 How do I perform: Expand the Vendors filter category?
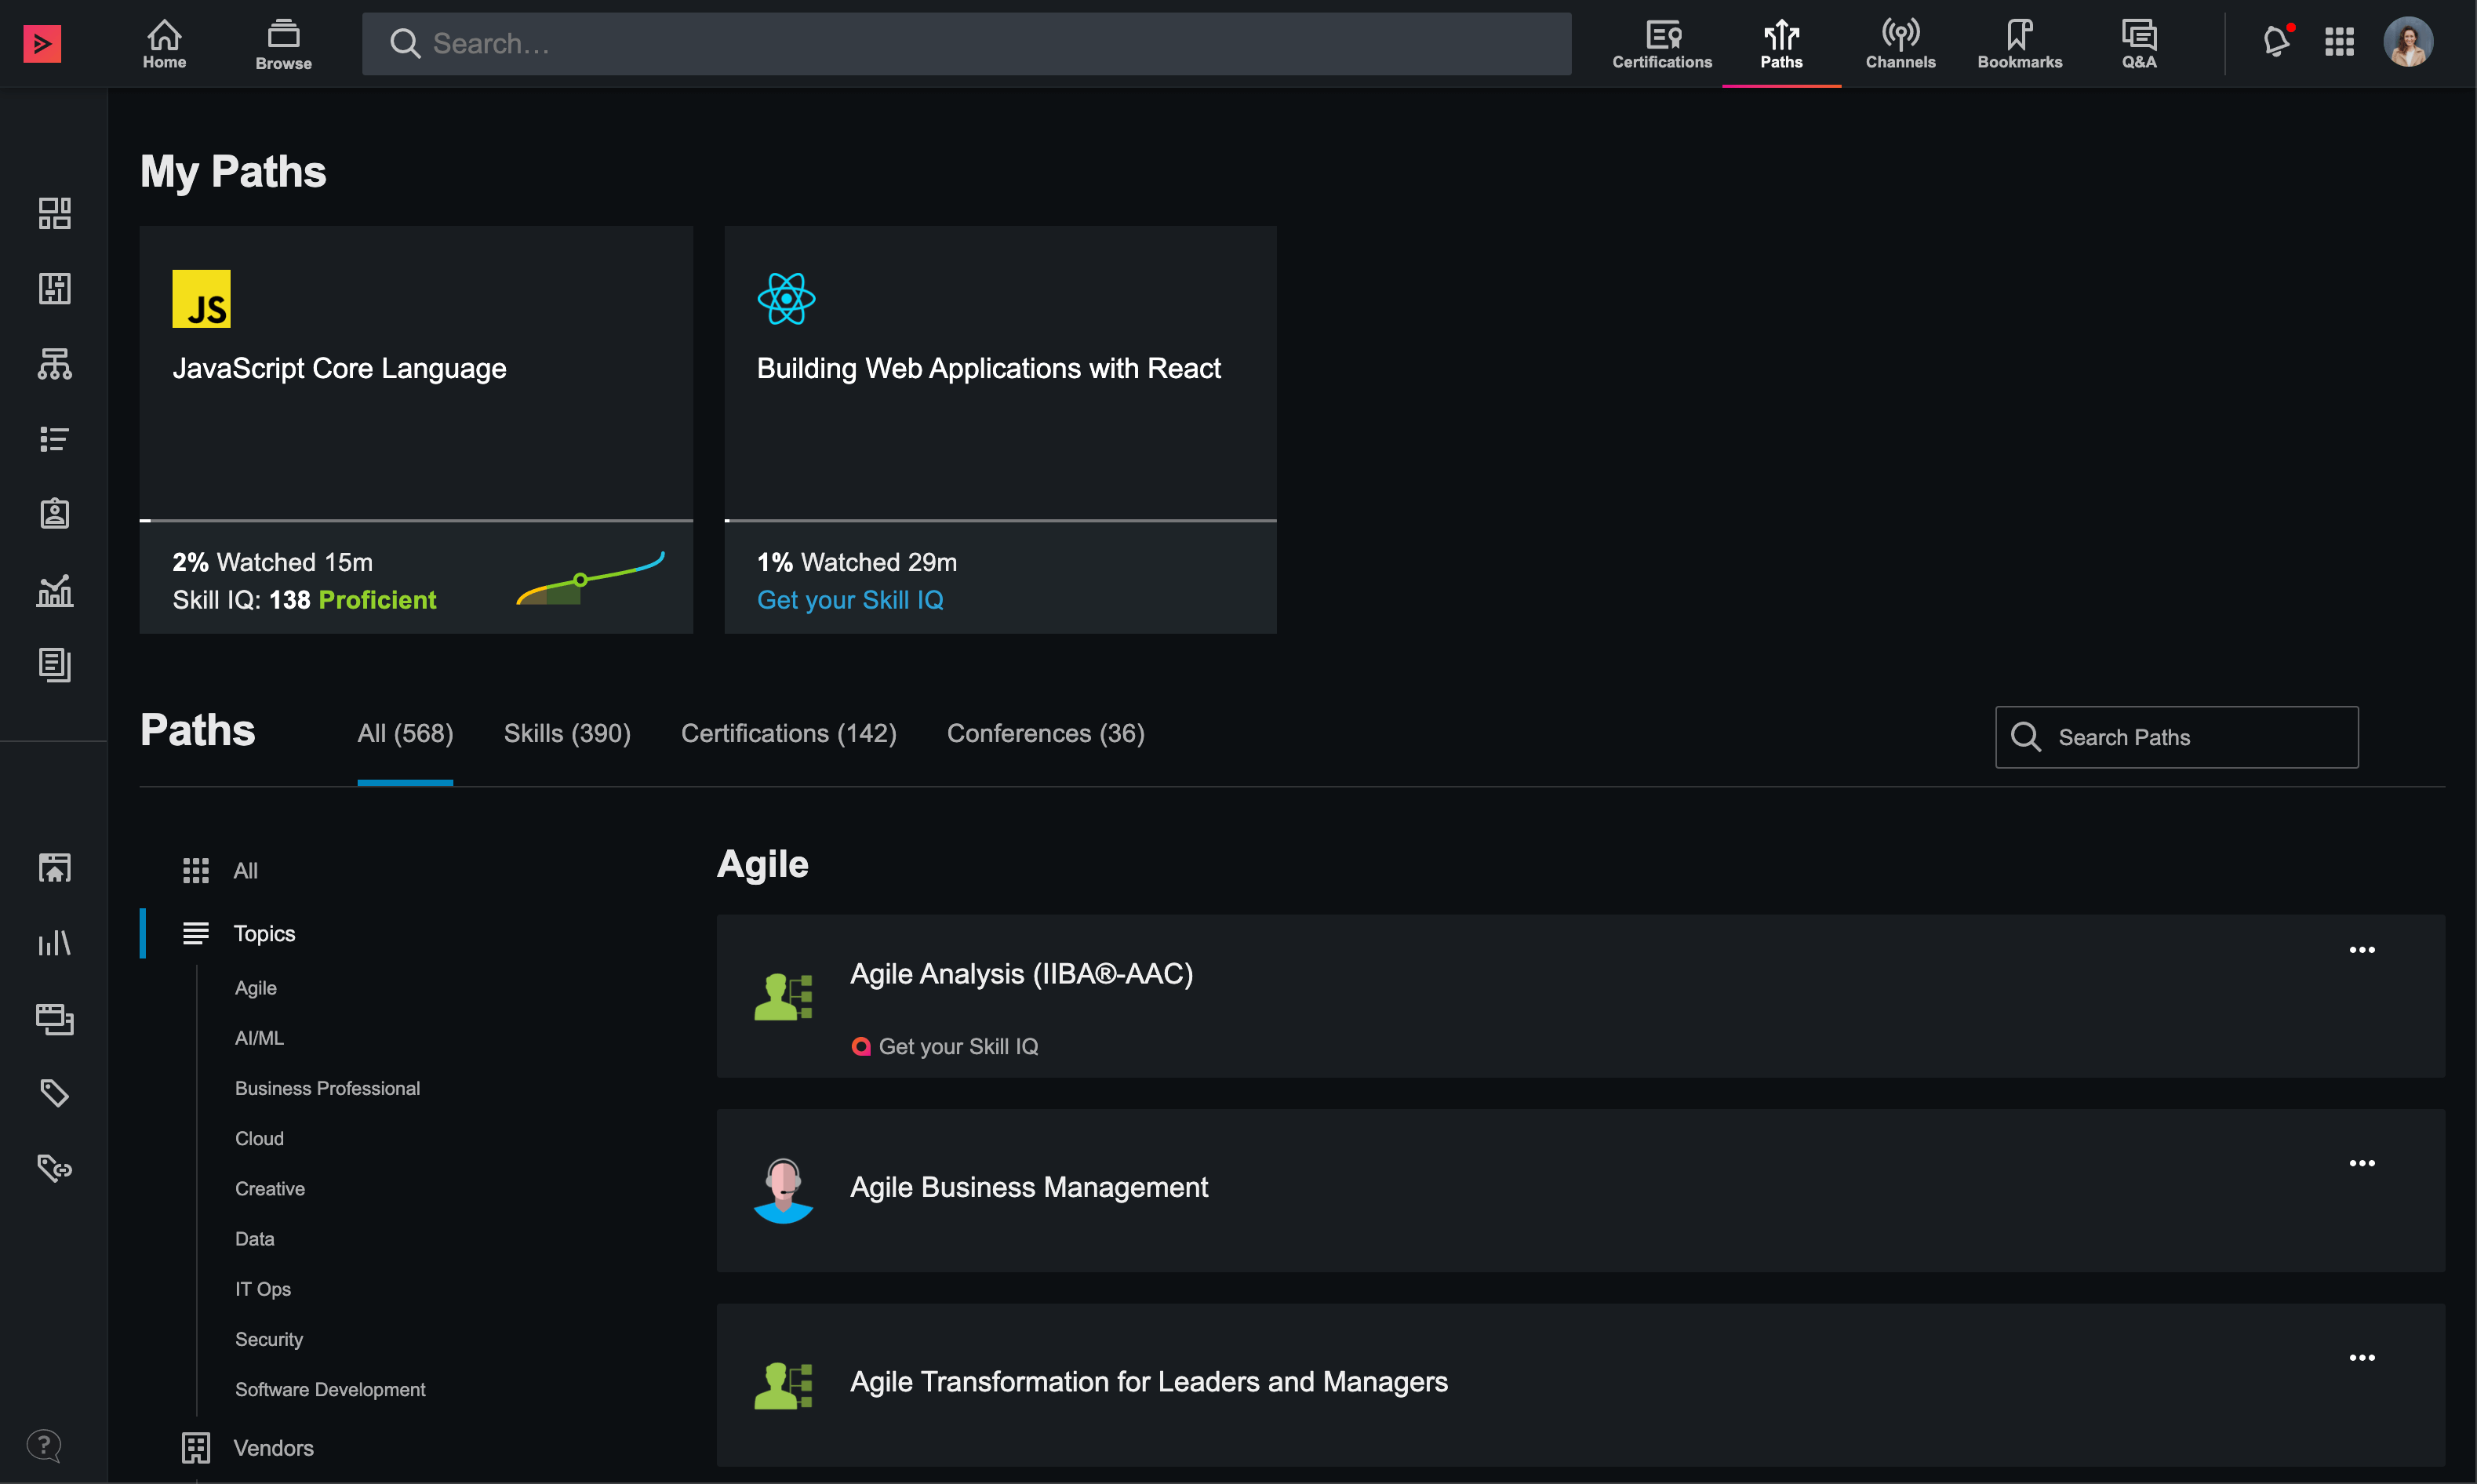(273, 1447)
